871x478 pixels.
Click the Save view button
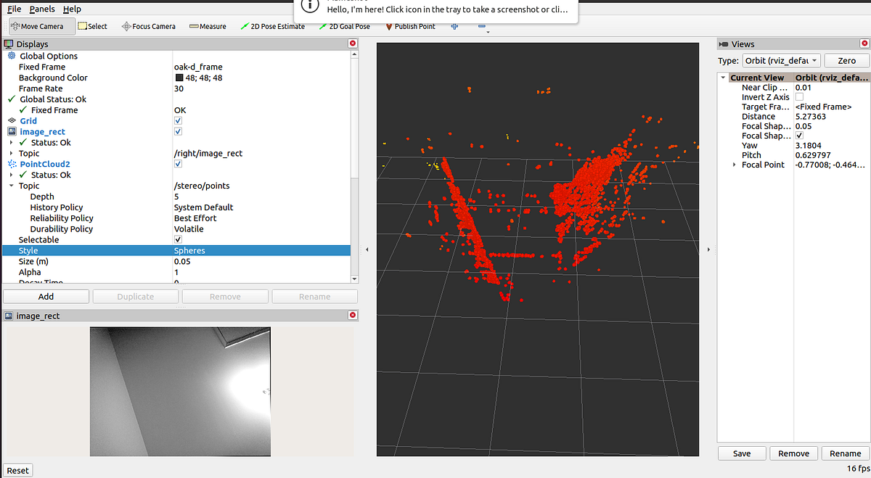pos(742,453)
